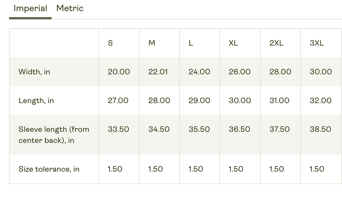Click the 38.50 sleeve length for 3XL
Screen dimensions: 342x205
click(320, 129)
